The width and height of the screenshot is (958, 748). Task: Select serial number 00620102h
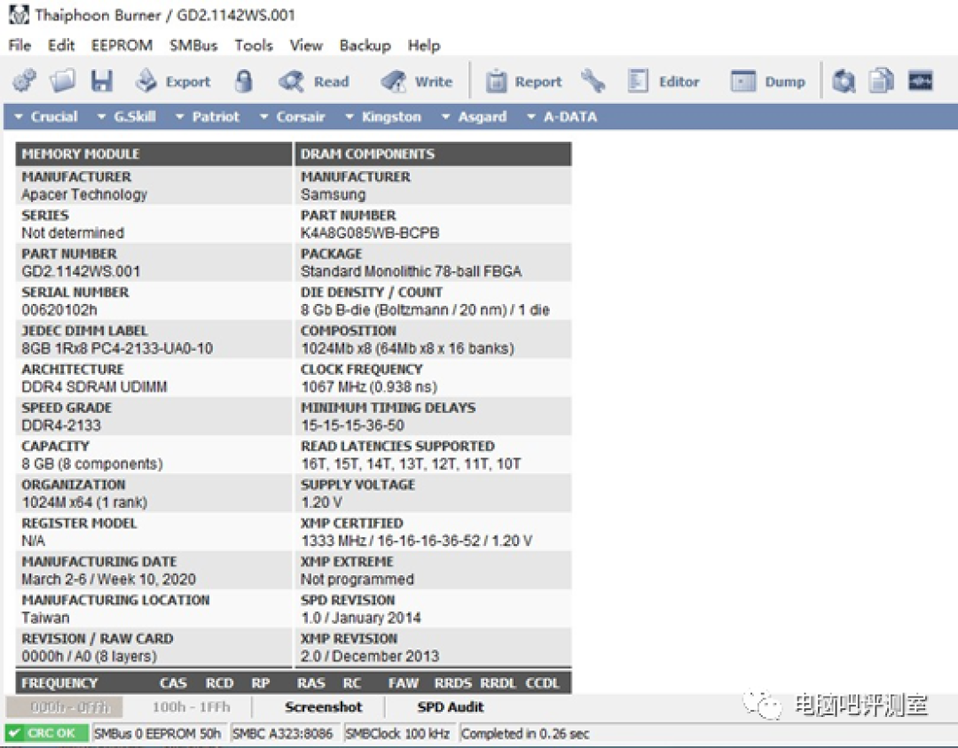click(59, 309)
